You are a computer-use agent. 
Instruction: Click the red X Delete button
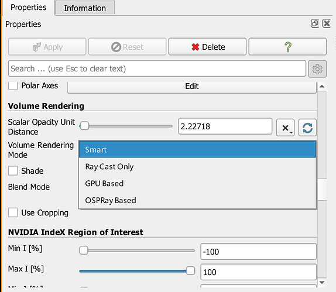207,47
